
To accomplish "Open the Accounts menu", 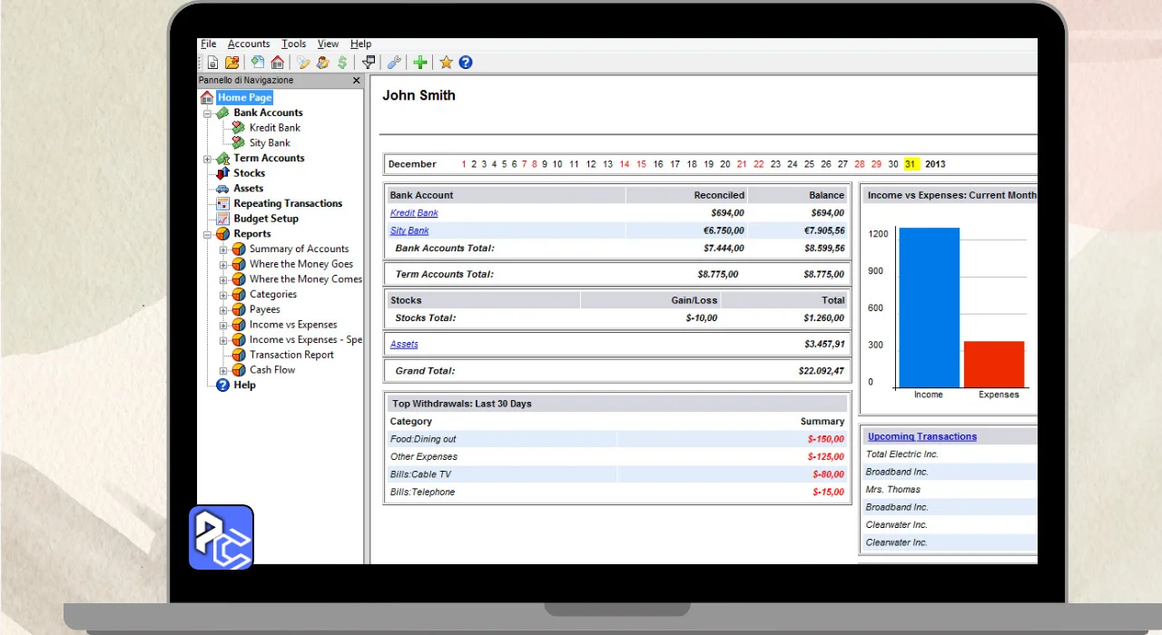I will click(x=248, y=44).
